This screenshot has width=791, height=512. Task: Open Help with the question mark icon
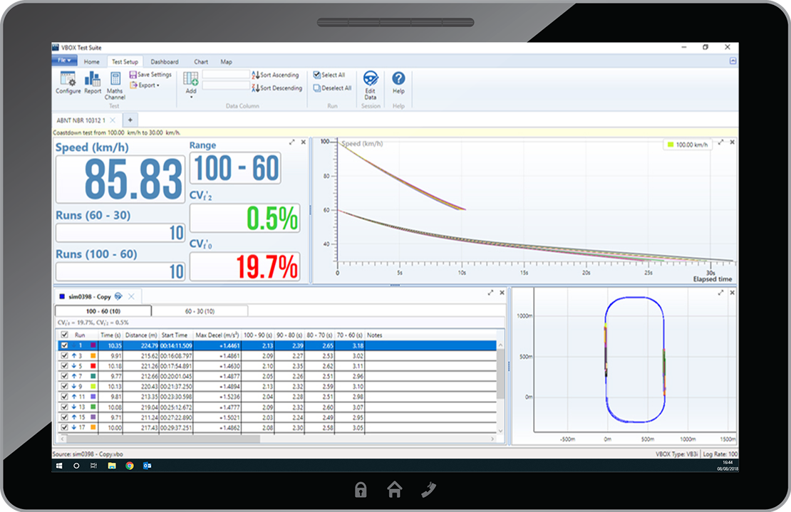click(398, 78)
